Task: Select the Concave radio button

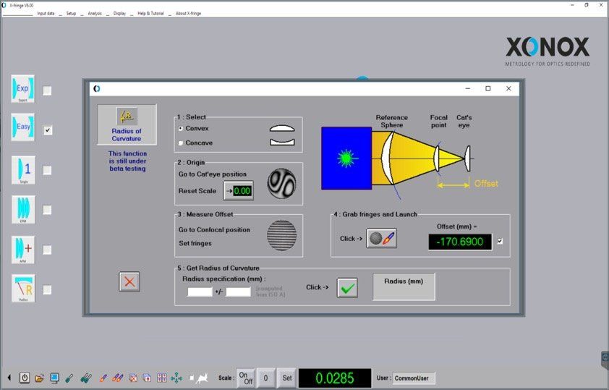Action: pyautogui.click(x=181, y=143)
